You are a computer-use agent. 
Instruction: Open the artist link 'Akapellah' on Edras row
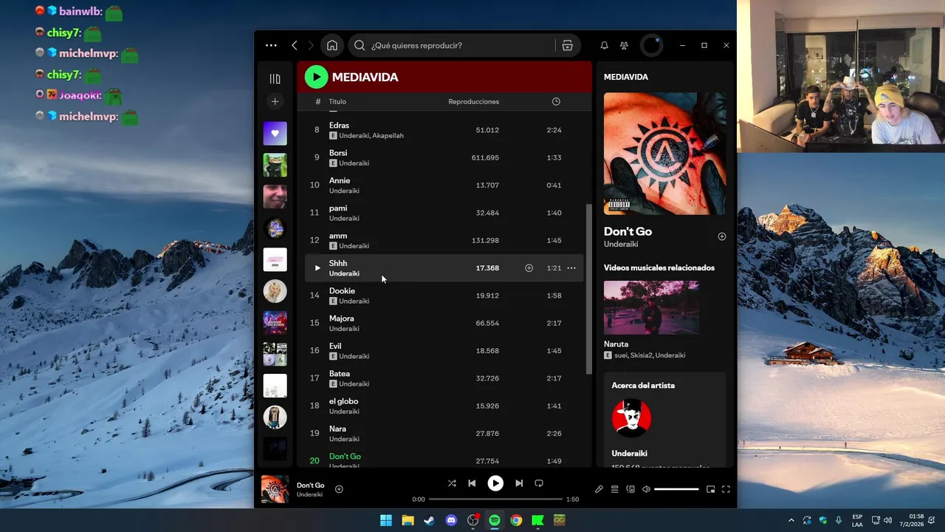[388, 136]
